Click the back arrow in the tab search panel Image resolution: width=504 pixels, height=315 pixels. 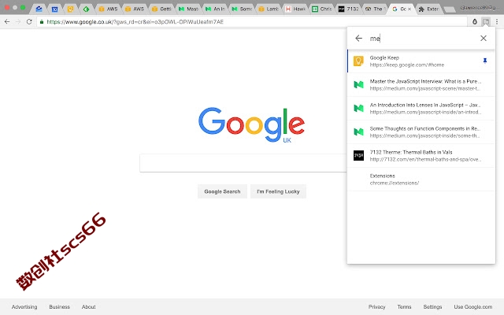click(359, 39)
